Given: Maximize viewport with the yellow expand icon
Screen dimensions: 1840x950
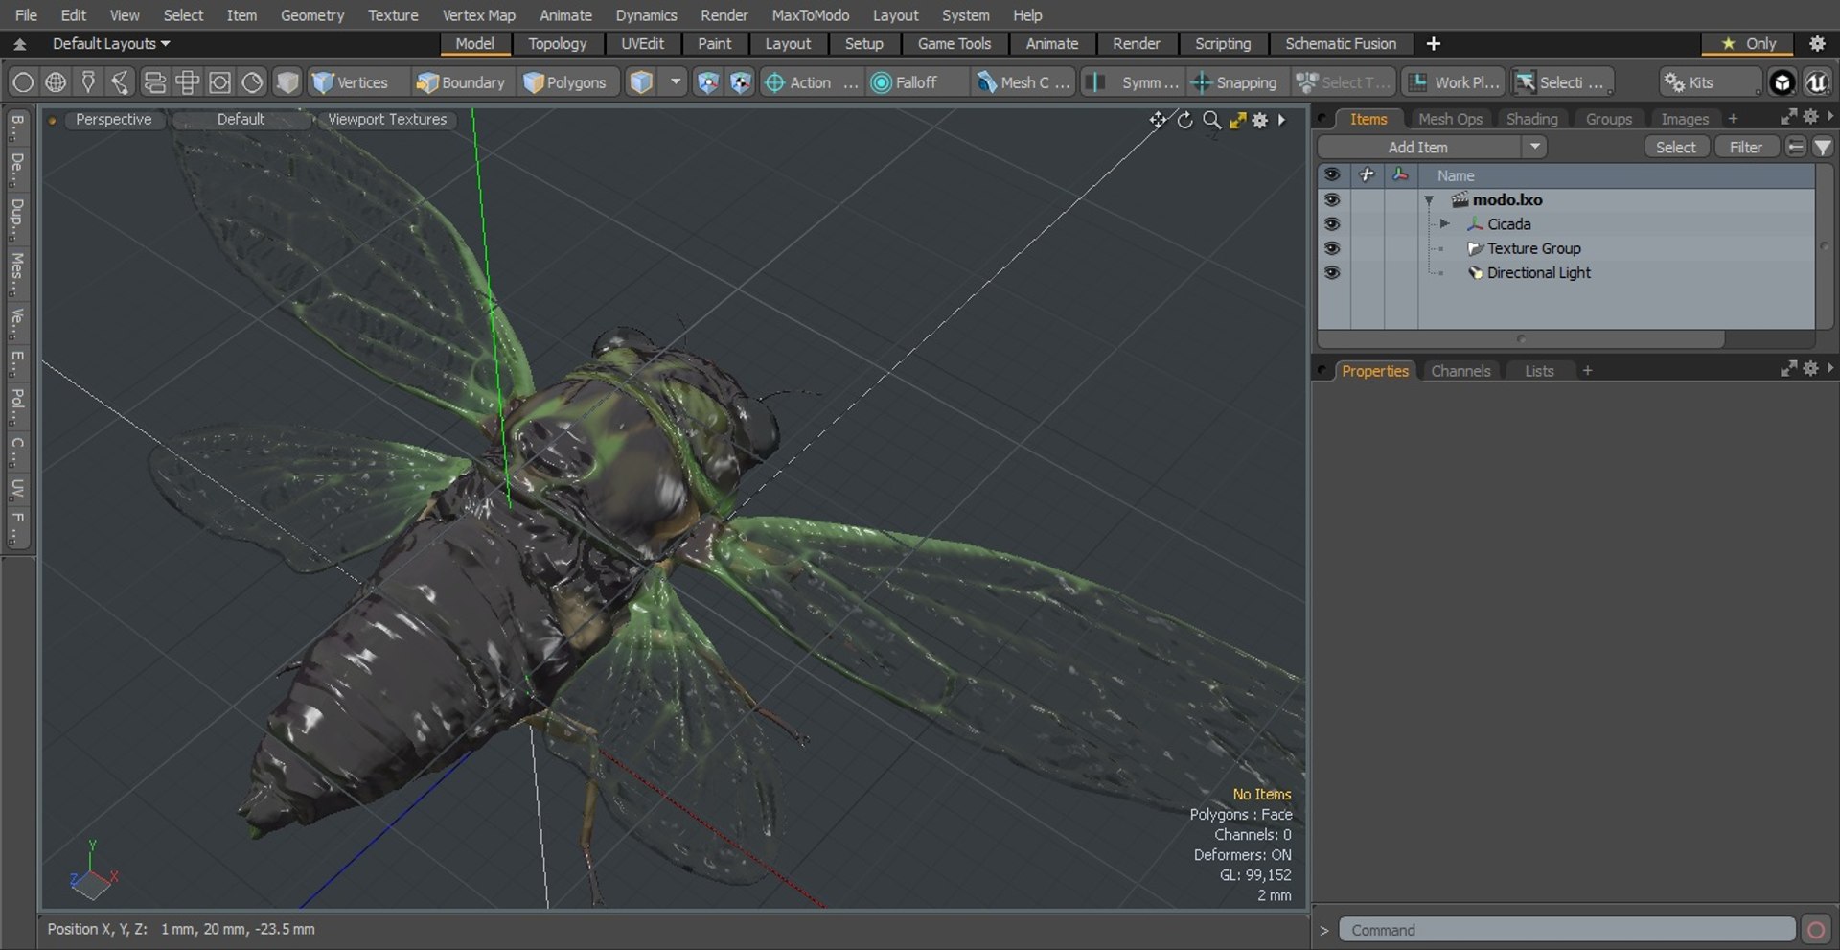Looking at the screenshot, I should click(x=1237, y=120).
